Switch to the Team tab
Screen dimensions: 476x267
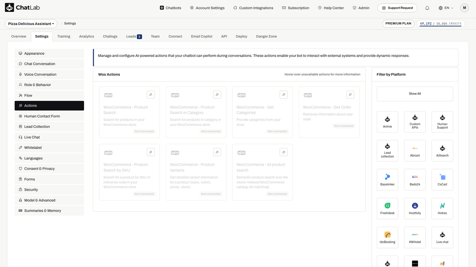[x=155, y=36]
